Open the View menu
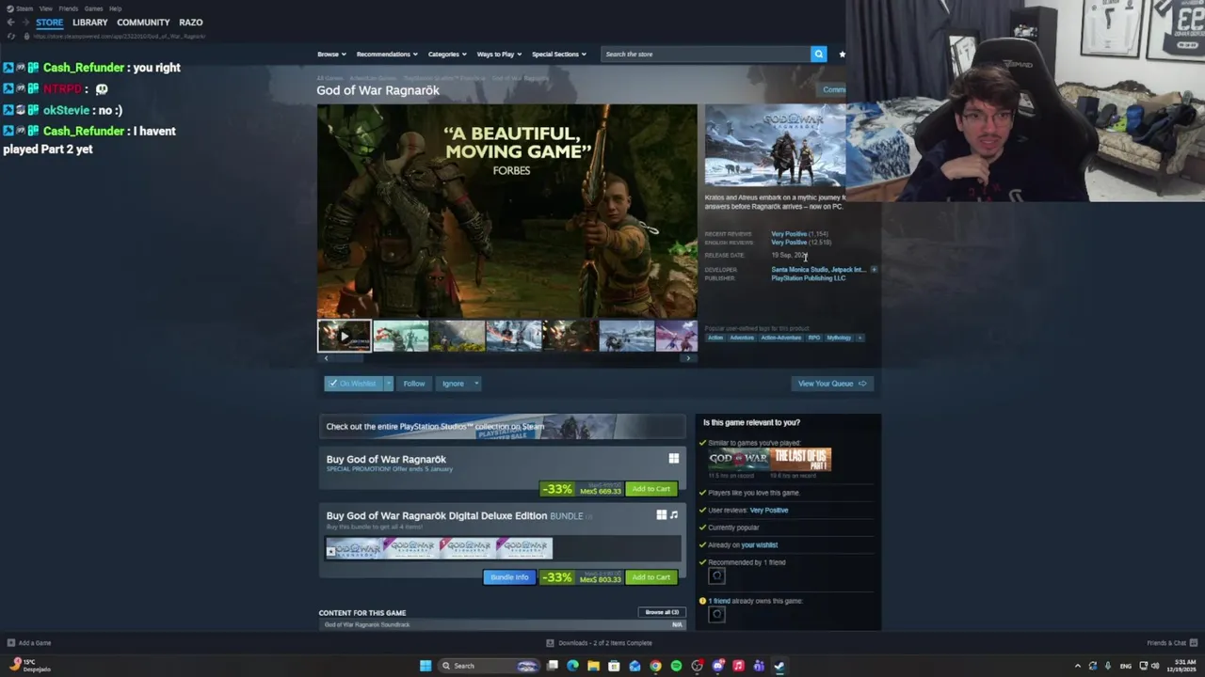The image size is (1205, 677). point(45,8)
